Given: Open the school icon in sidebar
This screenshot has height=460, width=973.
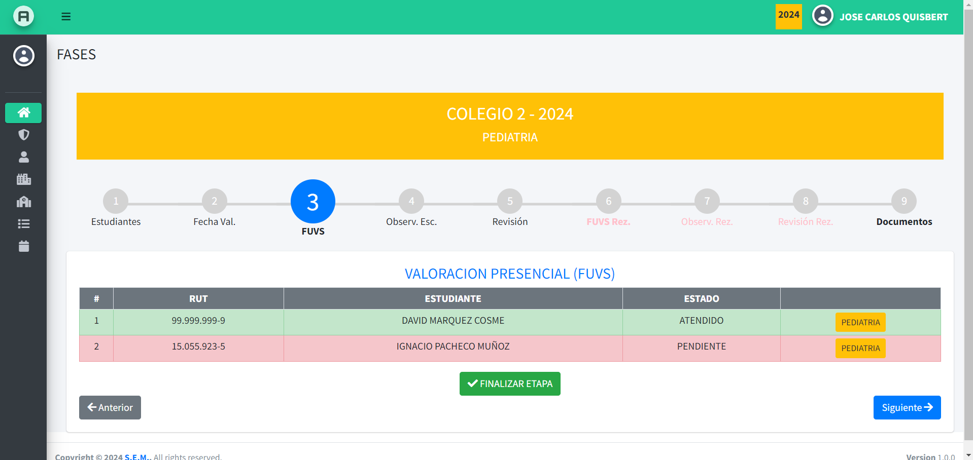Looking at the screenshot, I should [23, 202].
